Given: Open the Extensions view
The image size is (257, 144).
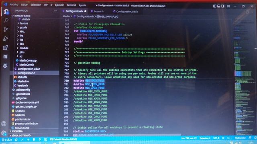Looking at the screenshot, I should [5, 48].
